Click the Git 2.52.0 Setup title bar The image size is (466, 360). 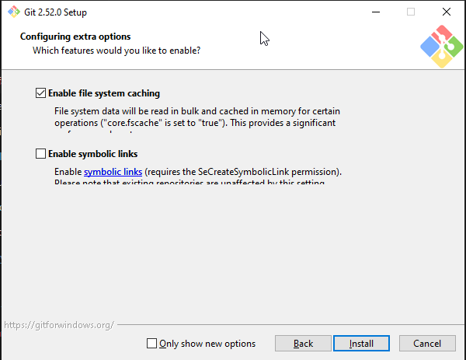point(194,12)
